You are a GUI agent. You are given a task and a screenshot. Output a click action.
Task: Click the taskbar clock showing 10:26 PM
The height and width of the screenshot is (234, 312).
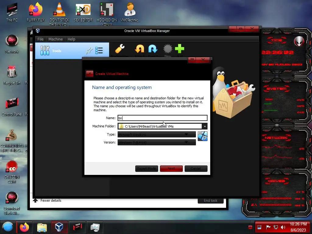298,227
